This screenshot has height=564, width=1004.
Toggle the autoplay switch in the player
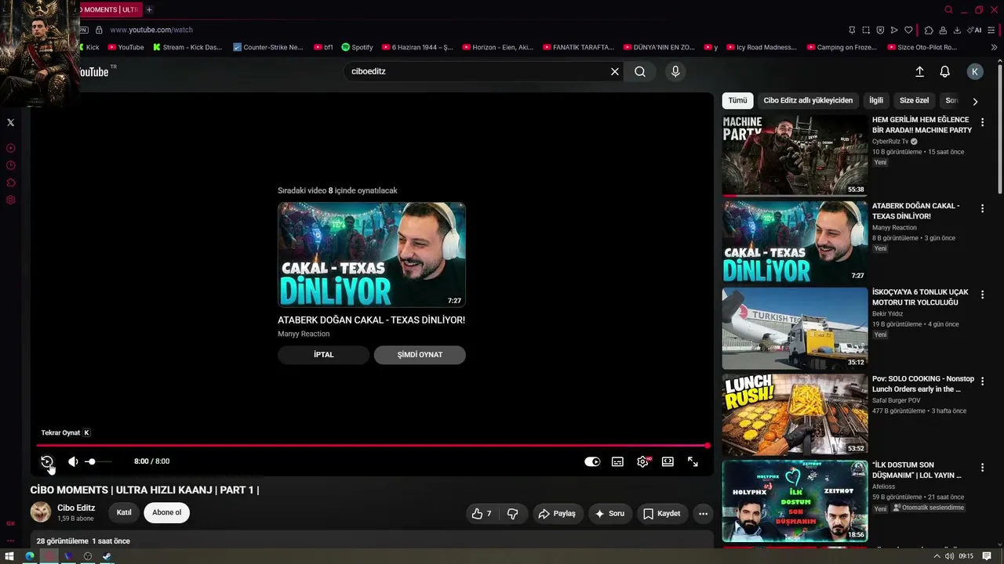592,462
